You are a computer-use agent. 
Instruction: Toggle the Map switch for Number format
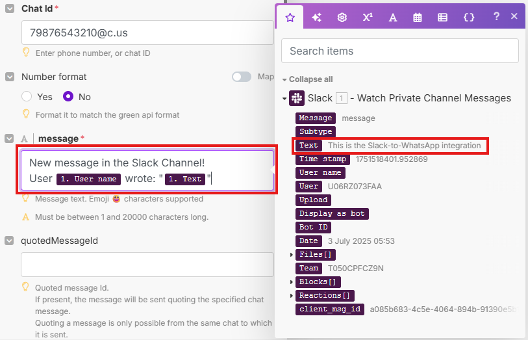[242, 77]
